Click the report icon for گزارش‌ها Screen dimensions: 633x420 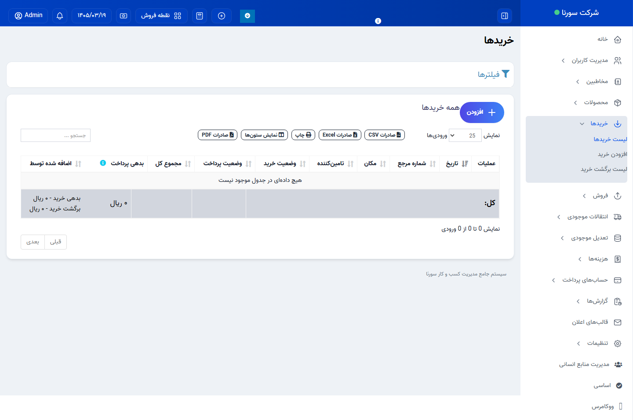618,301
